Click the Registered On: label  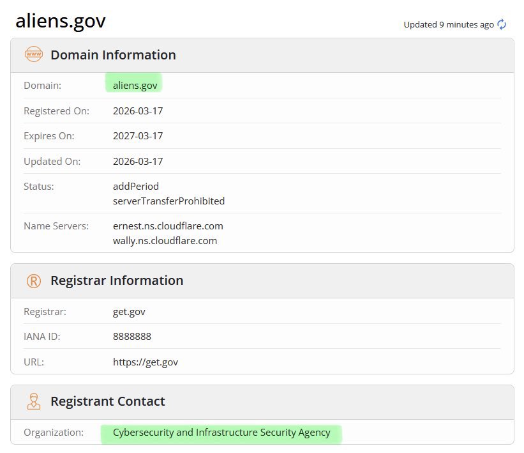(56, 111)
